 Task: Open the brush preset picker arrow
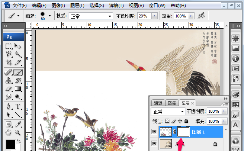tap(49, 16)
